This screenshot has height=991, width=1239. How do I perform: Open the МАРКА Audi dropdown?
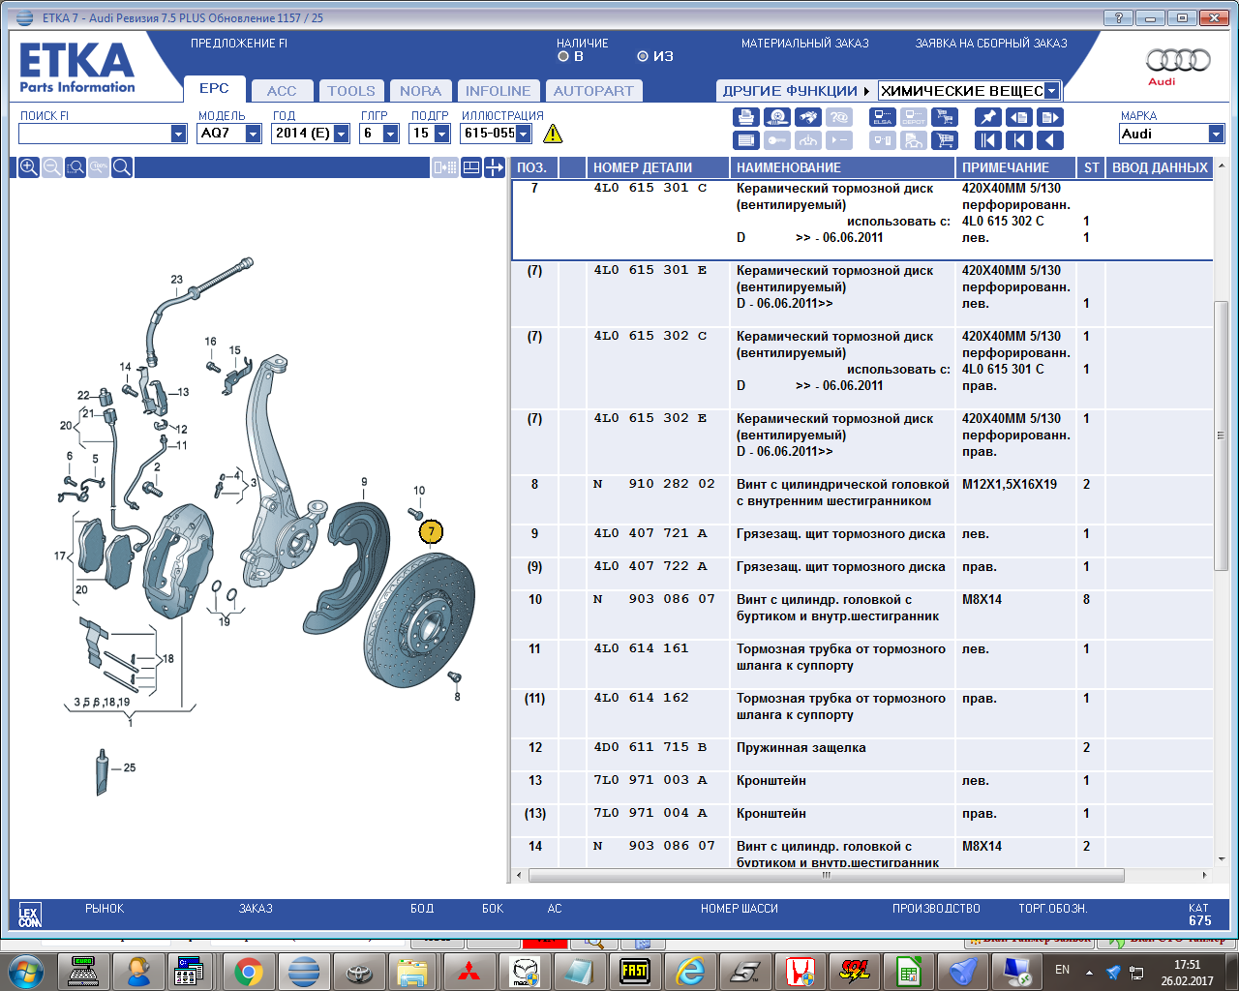click(x=1216, y=134)
